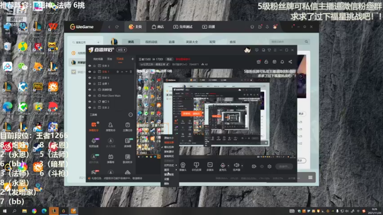Select the checked 等比拉伸 menu entry
Image resolution: width=383 pixels, height=215 pixels.
tap(169, 147)
